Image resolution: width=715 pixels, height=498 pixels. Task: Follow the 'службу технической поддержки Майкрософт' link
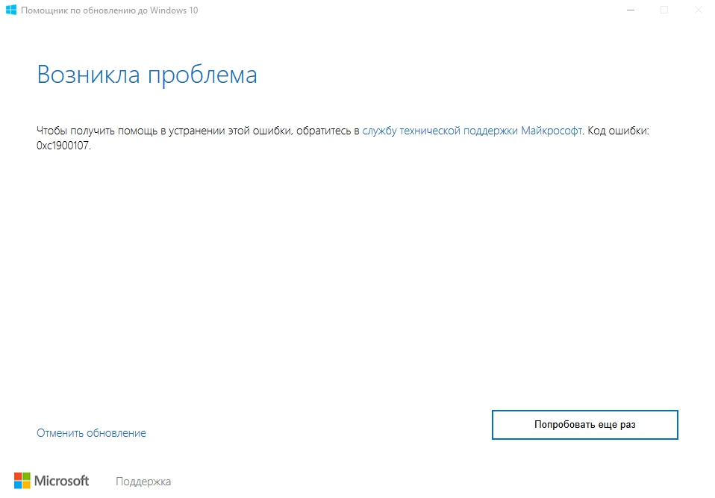(x=472, y=131)
